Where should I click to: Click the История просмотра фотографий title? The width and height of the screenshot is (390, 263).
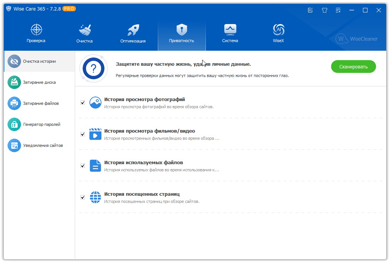[145, 99]
